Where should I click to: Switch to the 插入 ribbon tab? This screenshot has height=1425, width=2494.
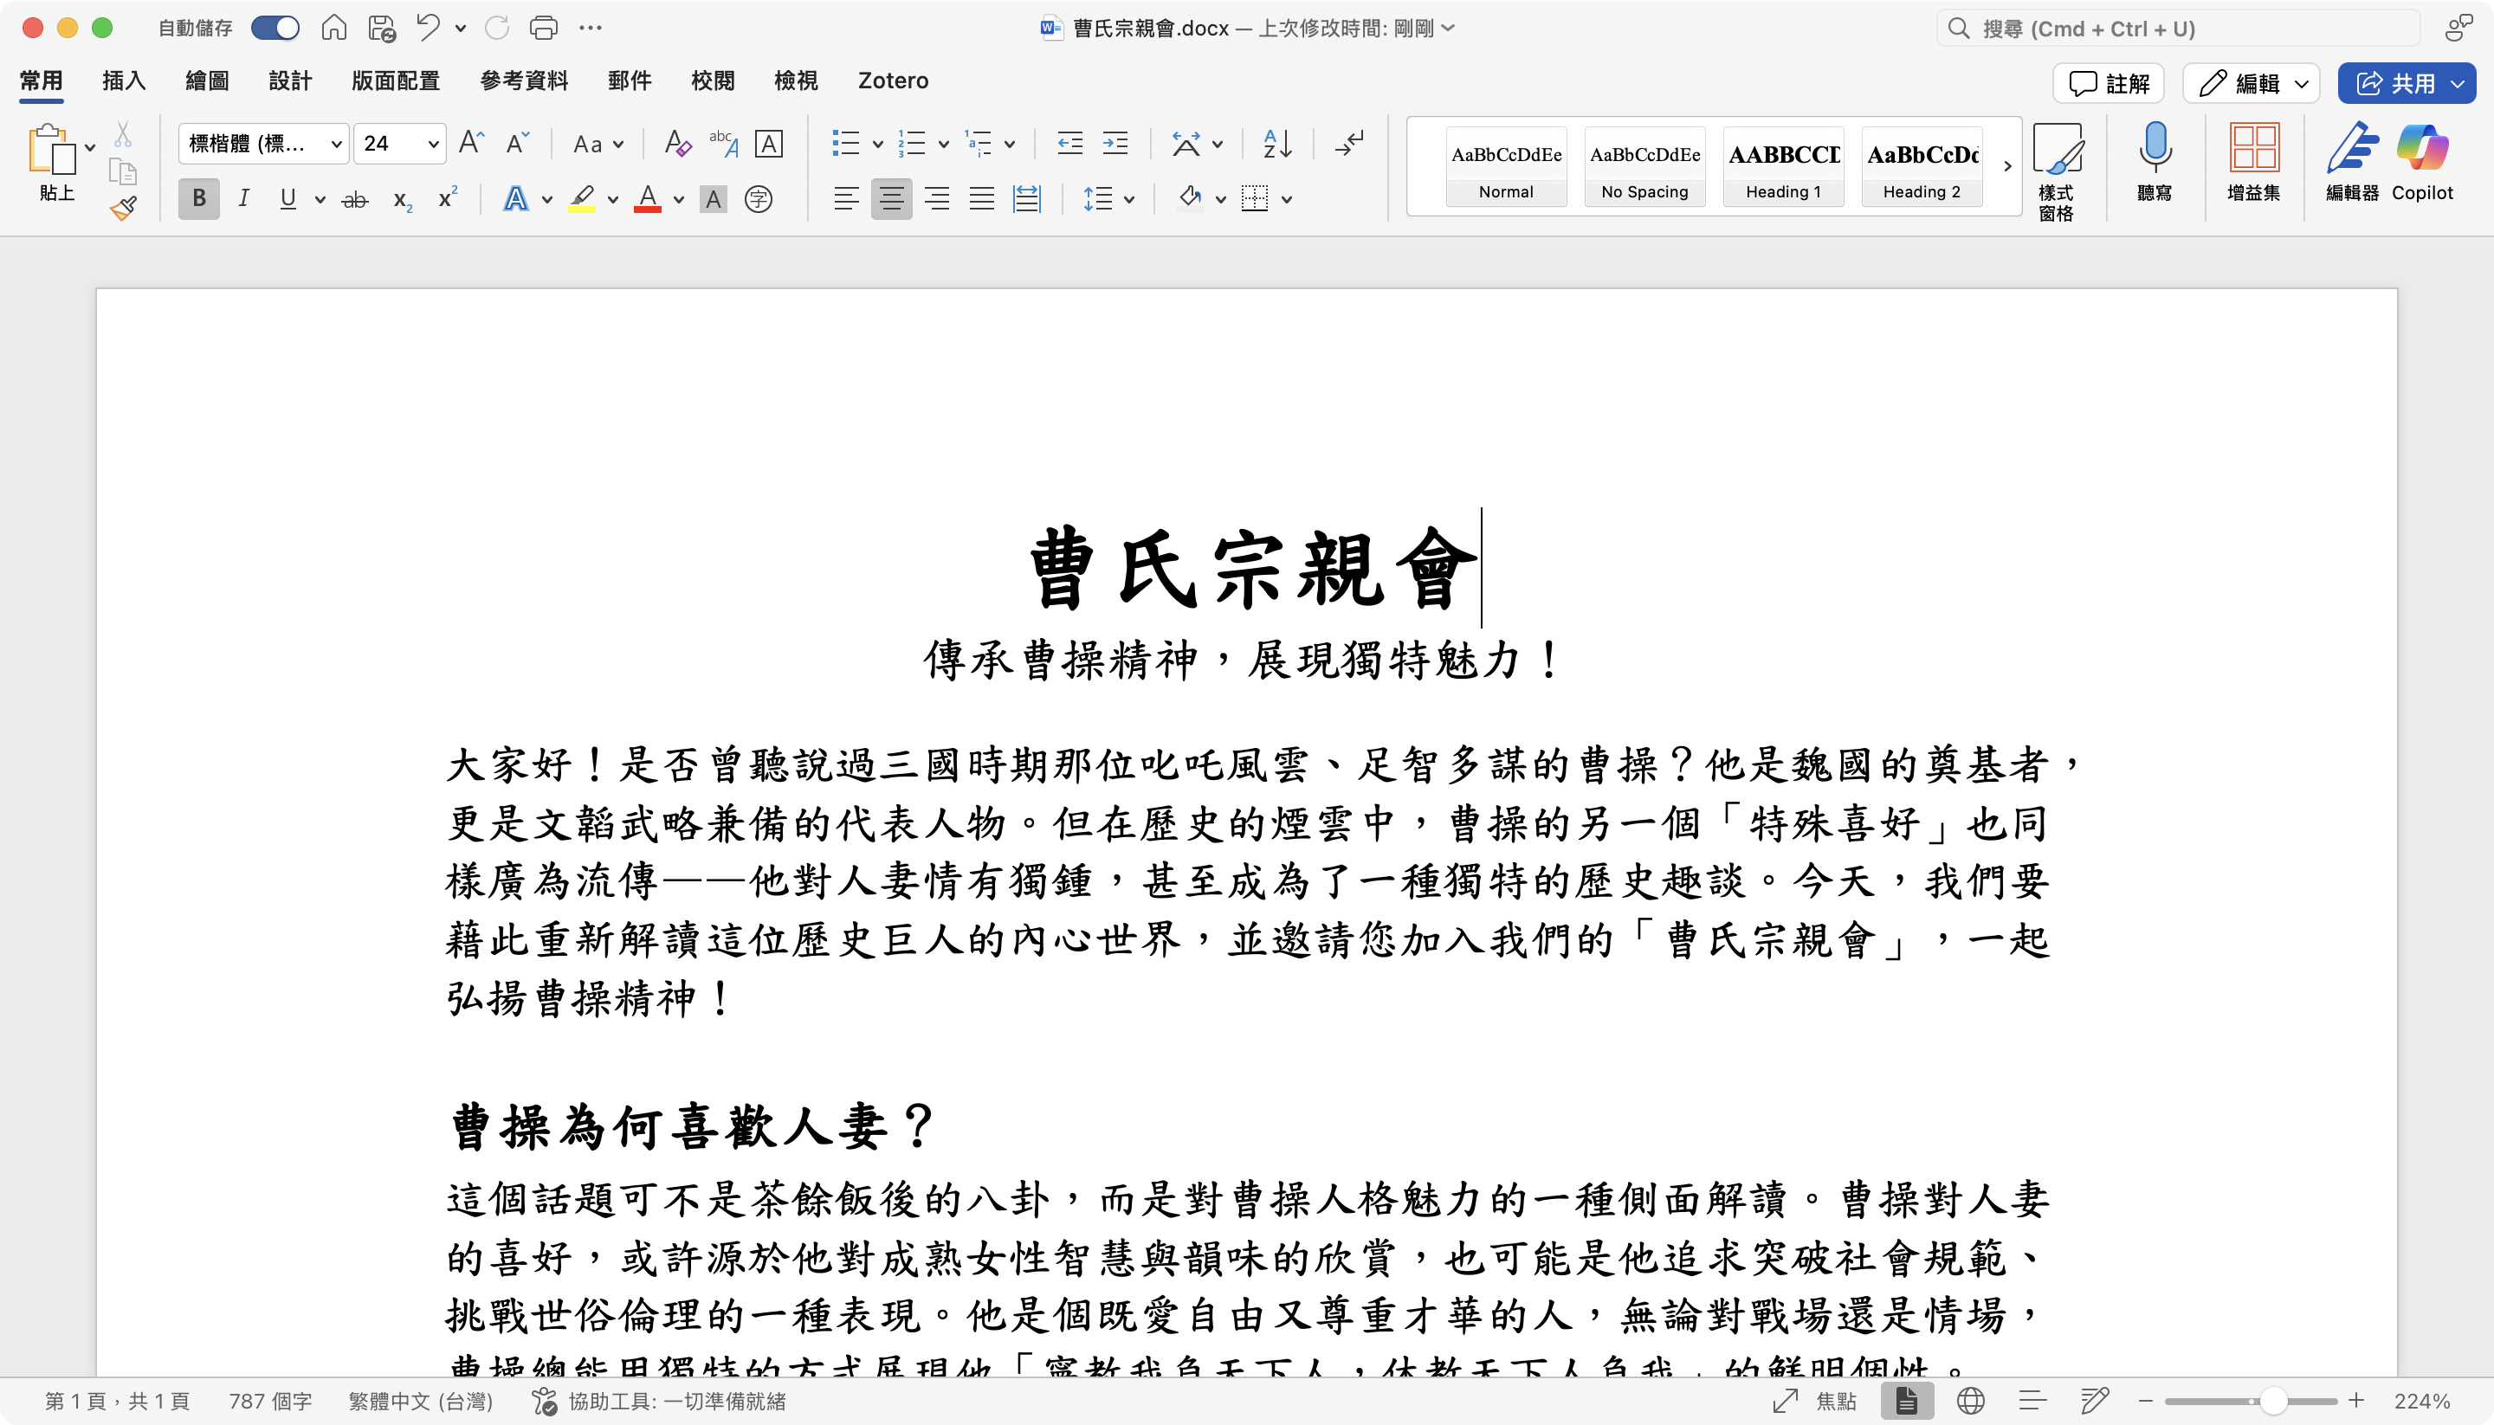pyautogui.click(x=123, y=81)
